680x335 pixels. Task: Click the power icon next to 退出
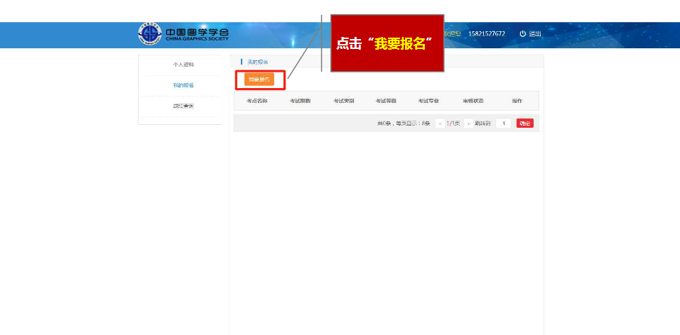pyautogui.click(x=522, y=34)
